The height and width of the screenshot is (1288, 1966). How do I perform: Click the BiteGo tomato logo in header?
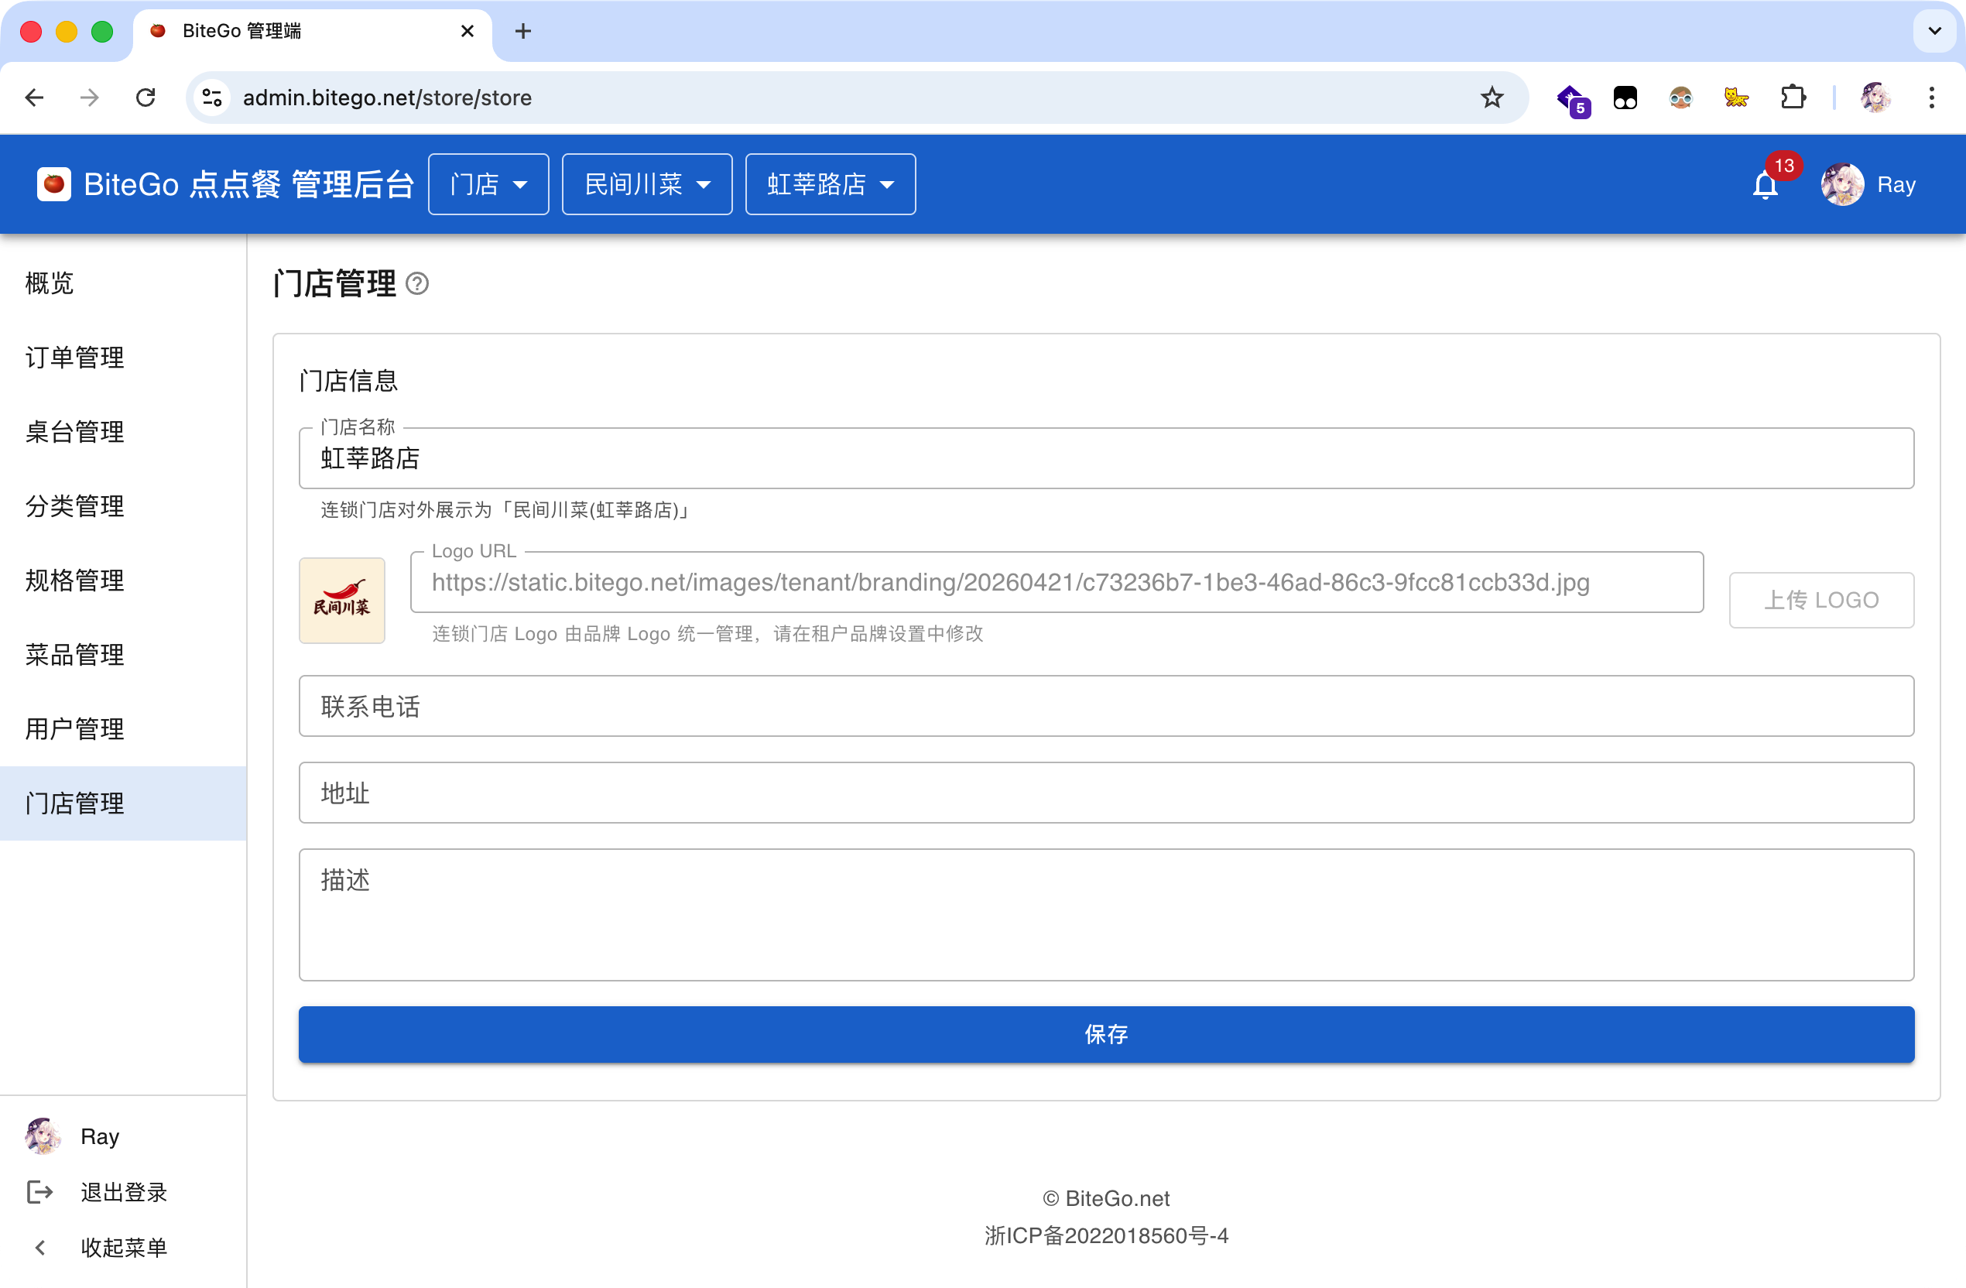(54, 183)
